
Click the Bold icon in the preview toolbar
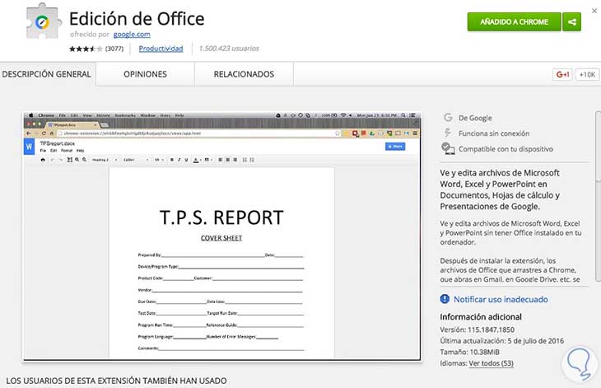172,160
